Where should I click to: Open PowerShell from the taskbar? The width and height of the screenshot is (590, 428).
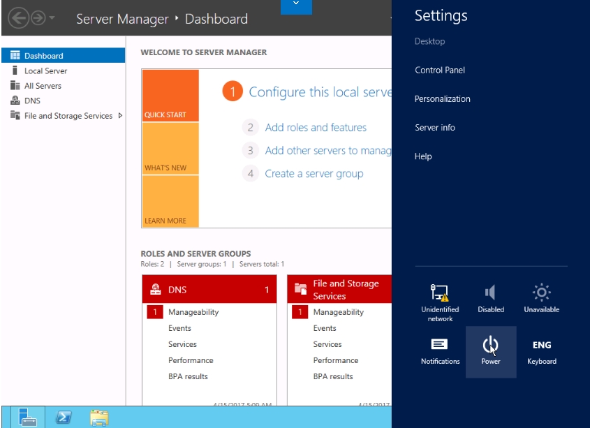pyautogui.click(x=64, y=417)
